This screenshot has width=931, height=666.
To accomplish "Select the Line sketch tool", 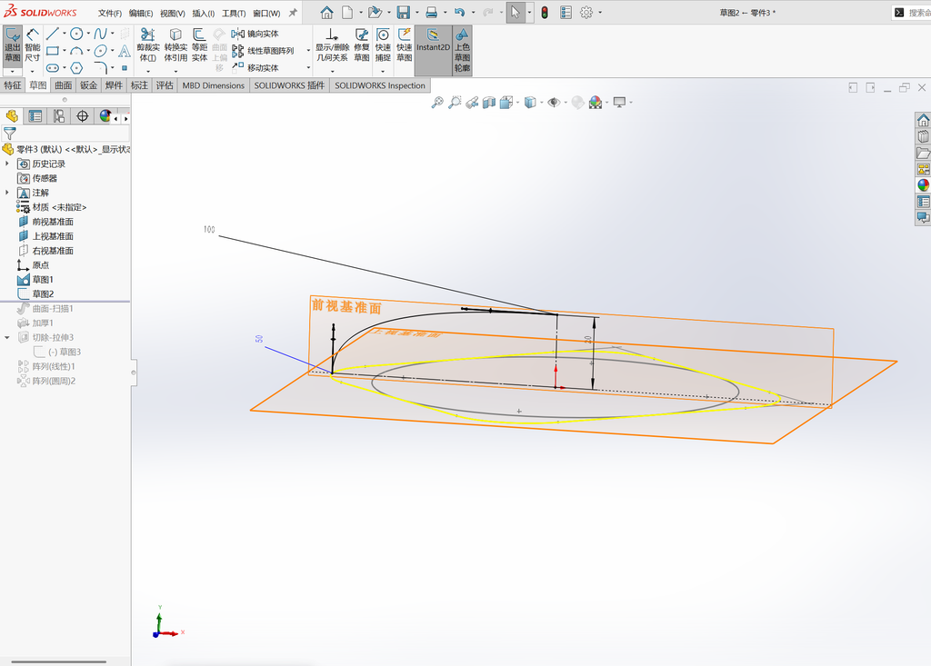I will tap(52, 34).
